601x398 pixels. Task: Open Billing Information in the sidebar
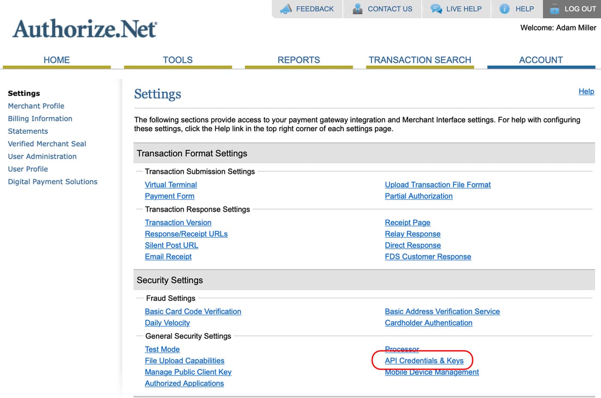tap(40, 118)
